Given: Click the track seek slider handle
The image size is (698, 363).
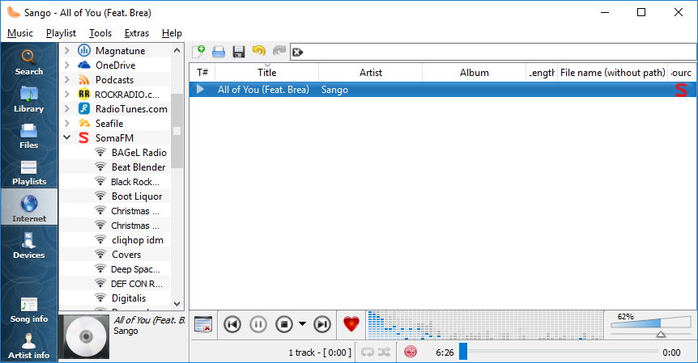Looking at the screenshot, I should tap(463, 351).
